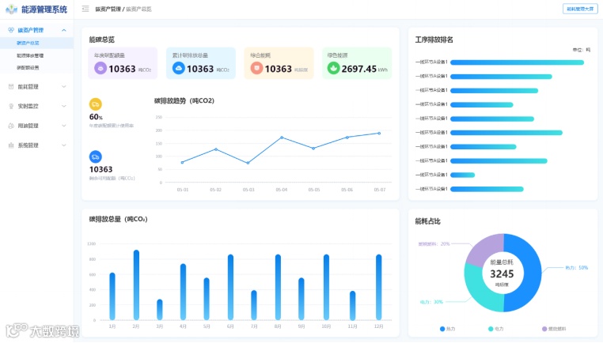Toggle 热力 legend in 能耗占比 chart

[448, 330]
